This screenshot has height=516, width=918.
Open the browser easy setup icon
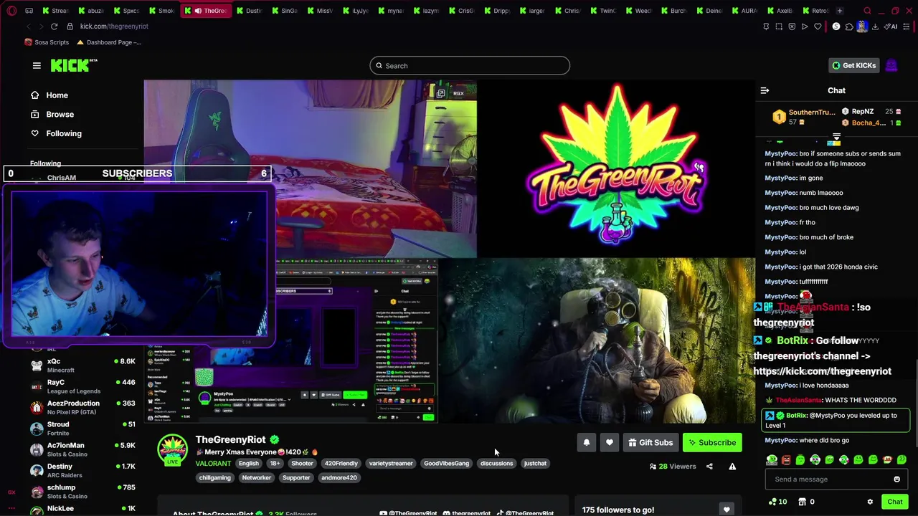point(907,27)
